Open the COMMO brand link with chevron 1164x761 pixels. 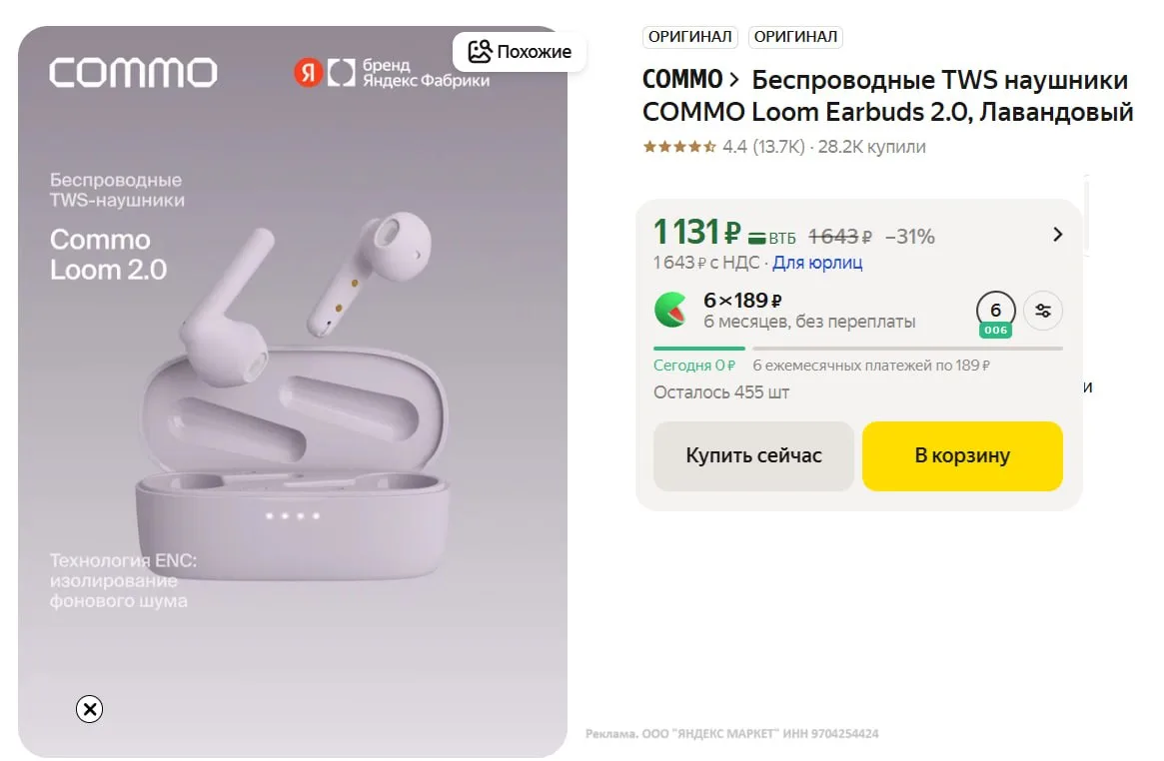(690, 80)
